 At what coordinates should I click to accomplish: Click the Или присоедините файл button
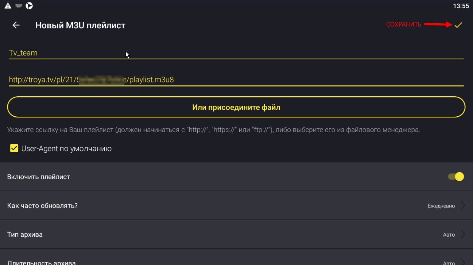coord(236,107)
